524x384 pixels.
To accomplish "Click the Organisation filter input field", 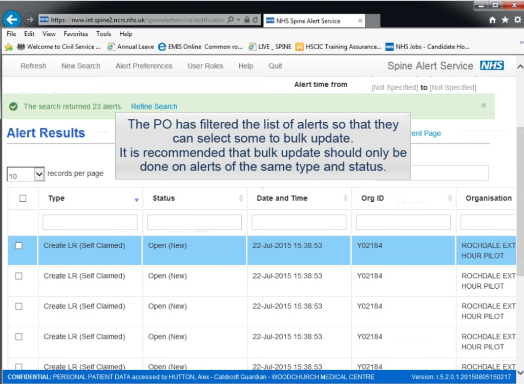I will [x=489, y=222].
